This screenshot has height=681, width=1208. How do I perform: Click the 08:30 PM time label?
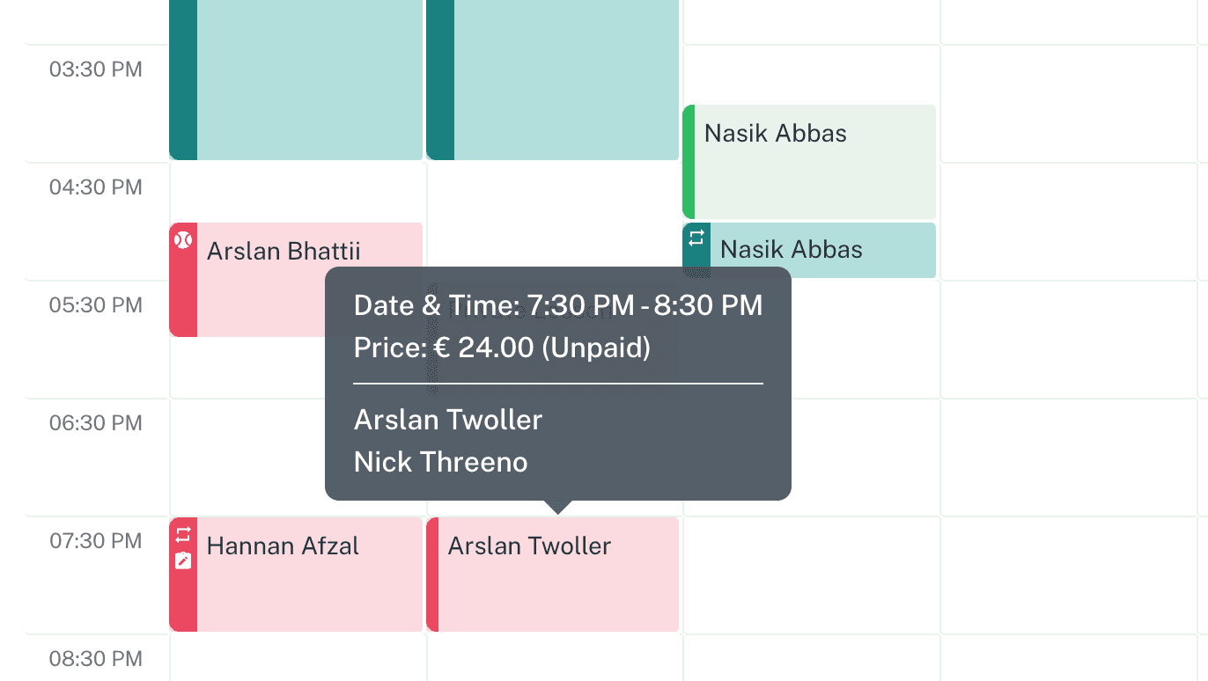click(x=95, y=658)
